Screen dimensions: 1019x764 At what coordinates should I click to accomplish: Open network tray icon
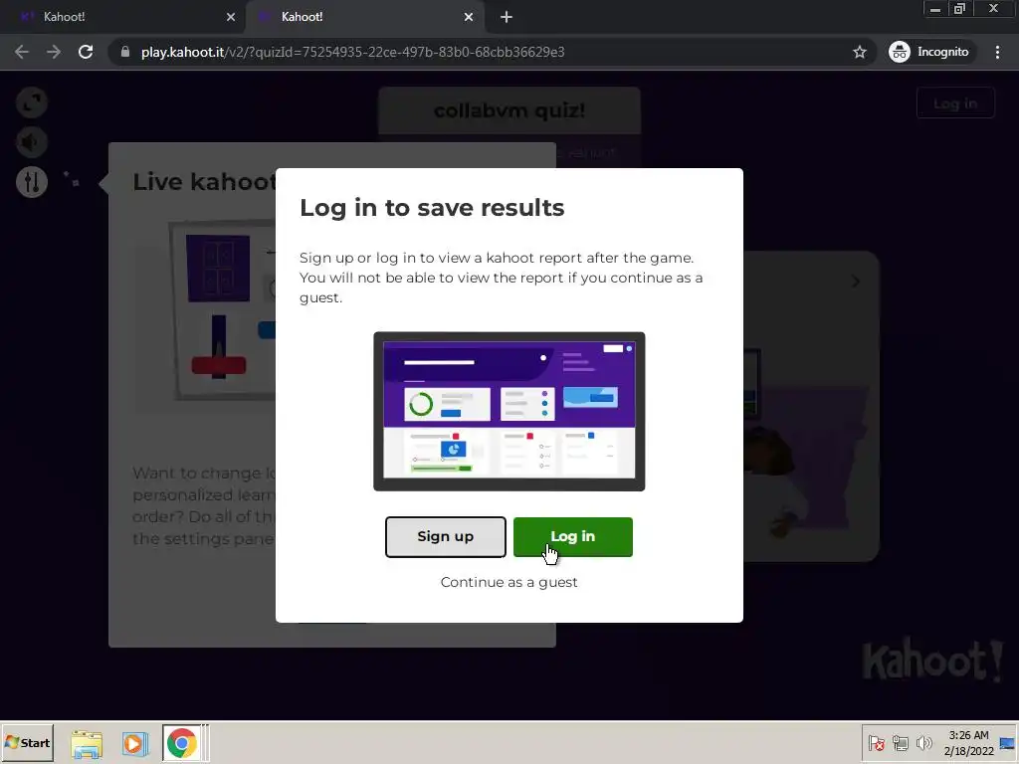pyautogui.click(x=900, y=743)
